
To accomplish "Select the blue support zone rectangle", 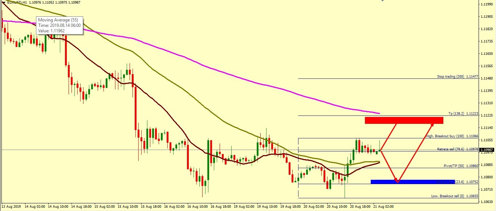I will point(412,182).
